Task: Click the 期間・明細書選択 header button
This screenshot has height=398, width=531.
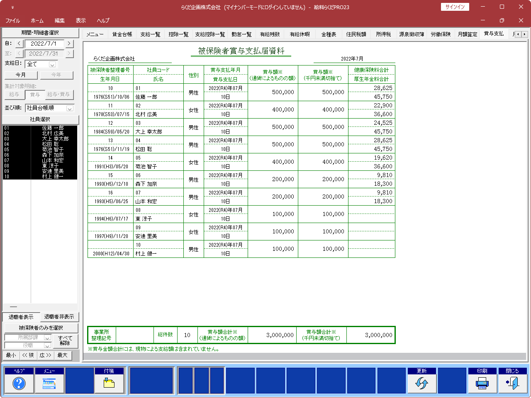Action: coord(40,33)
